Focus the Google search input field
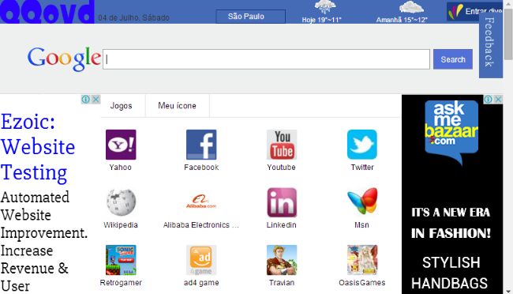The width and height of the screenshot is (513, 294). click(266, 59)
